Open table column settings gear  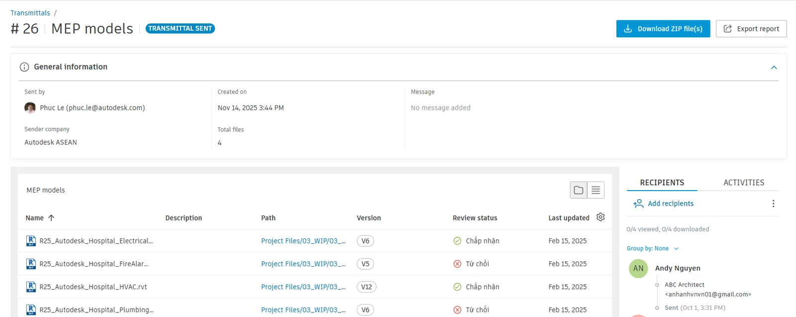[600, 217]
